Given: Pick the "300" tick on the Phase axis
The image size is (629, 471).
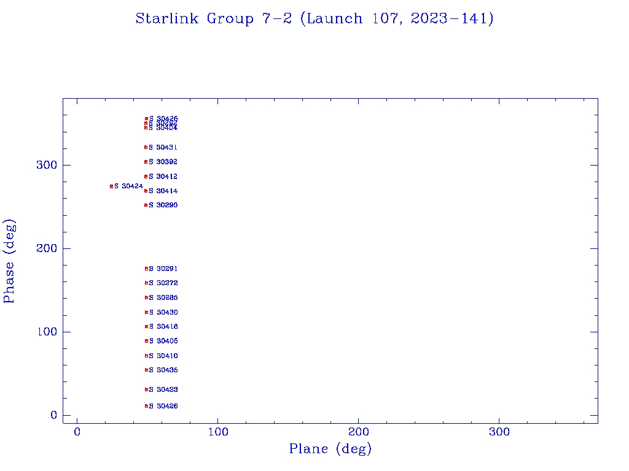Looking at the screenshot, I should coord(47,165).
